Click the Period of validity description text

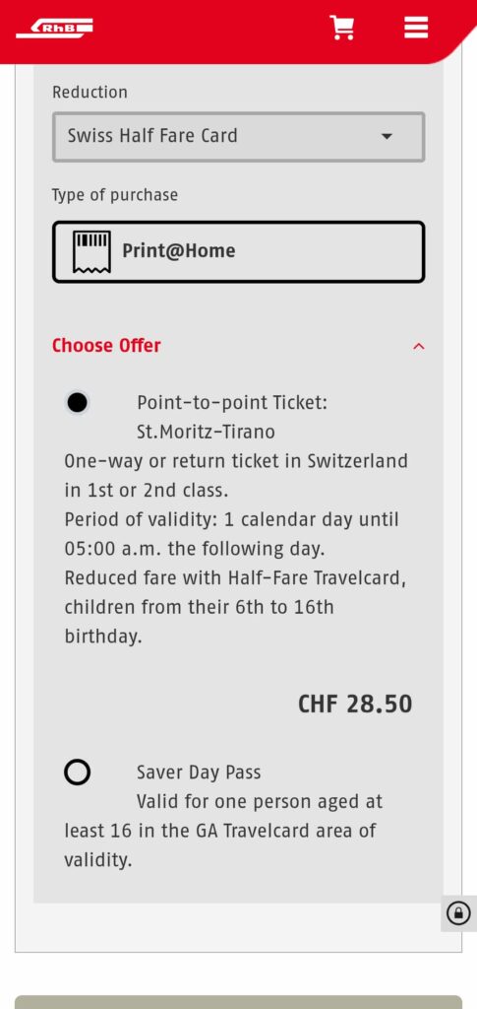(231, 534)
